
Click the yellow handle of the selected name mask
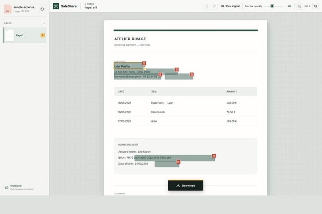pyautogui.click(x=145, y=69)
